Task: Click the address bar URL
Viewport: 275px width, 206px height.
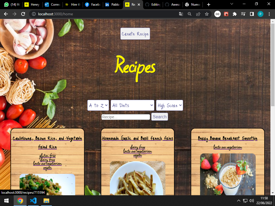Action: (x=55, y=14)
